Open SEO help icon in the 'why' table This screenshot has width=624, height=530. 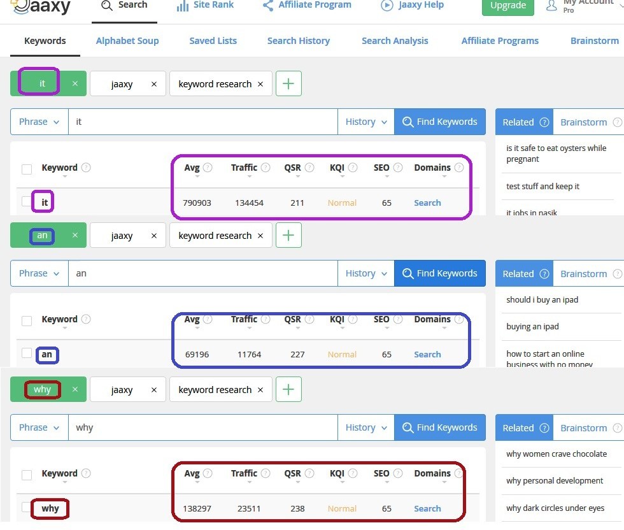point(398,473)
